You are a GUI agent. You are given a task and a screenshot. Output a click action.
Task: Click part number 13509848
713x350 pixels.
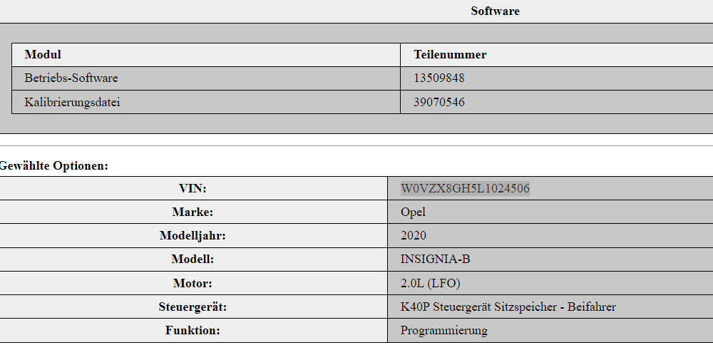click(438, 78)
